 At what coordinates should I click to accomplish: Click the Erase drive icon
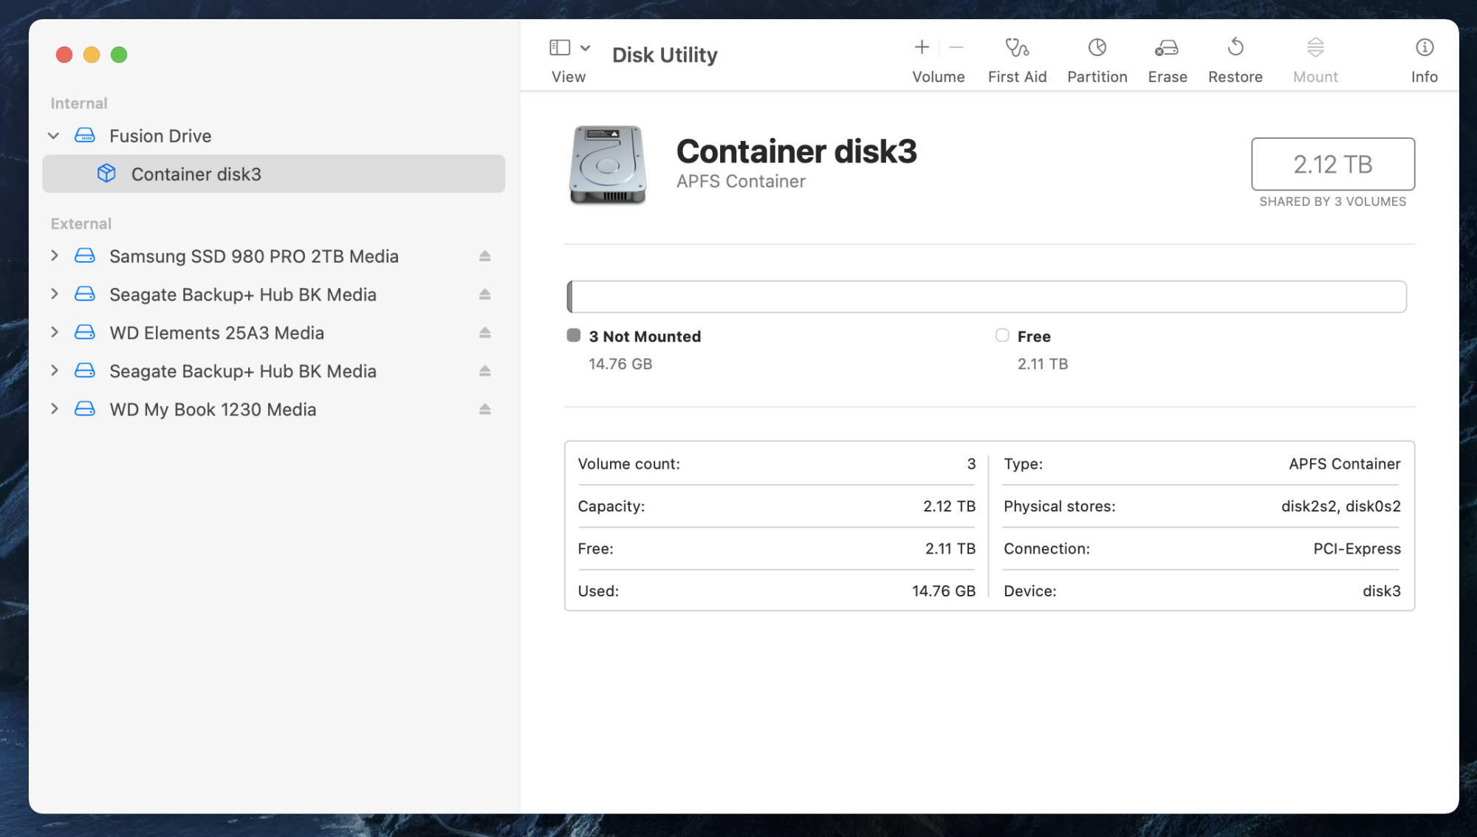point(1167,48)
